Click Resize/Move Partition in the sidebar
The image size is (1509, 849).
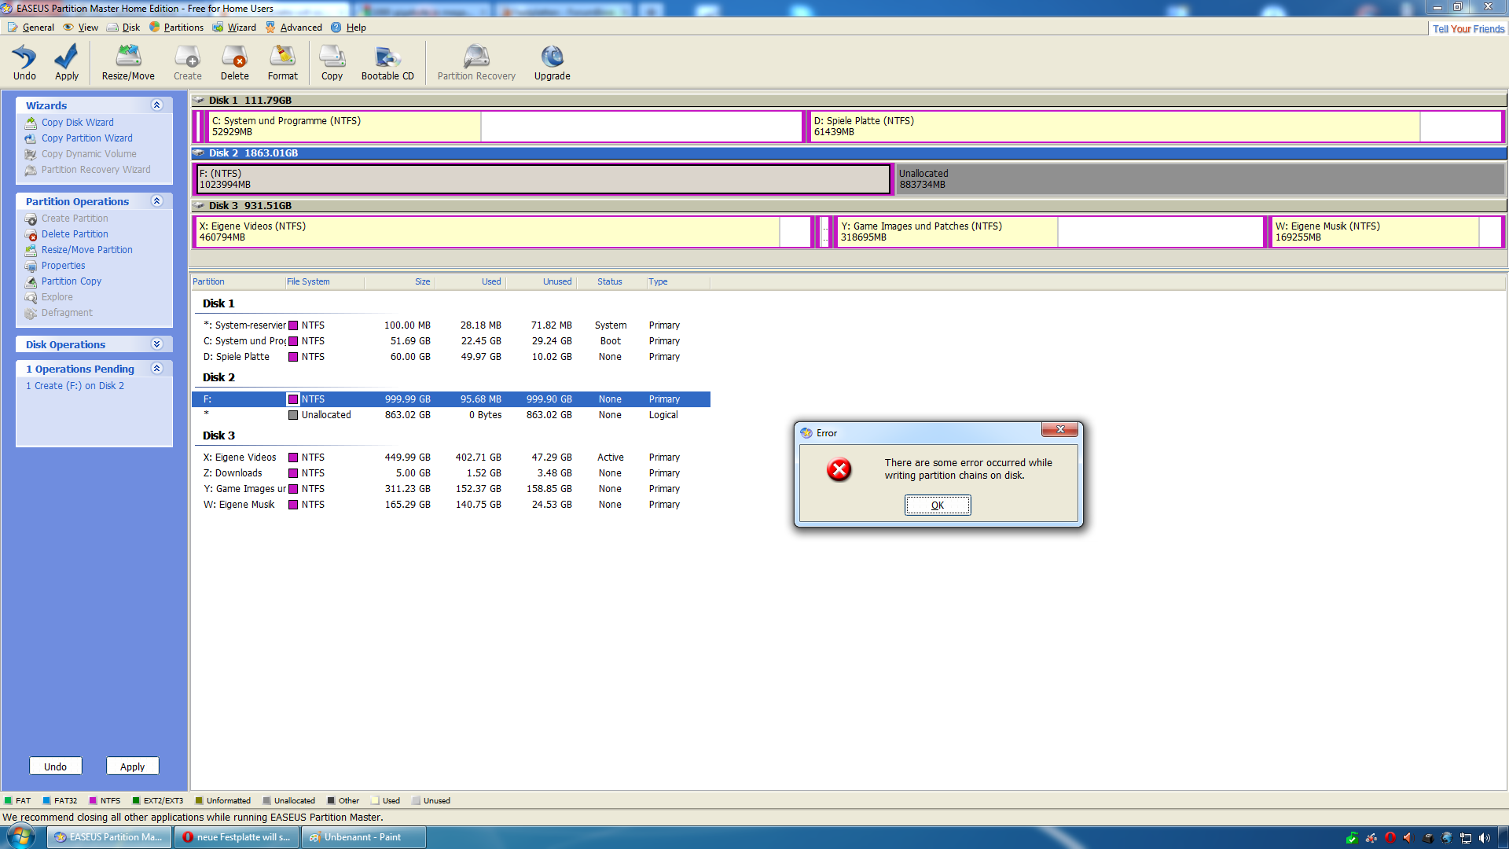tap(86, 250)
